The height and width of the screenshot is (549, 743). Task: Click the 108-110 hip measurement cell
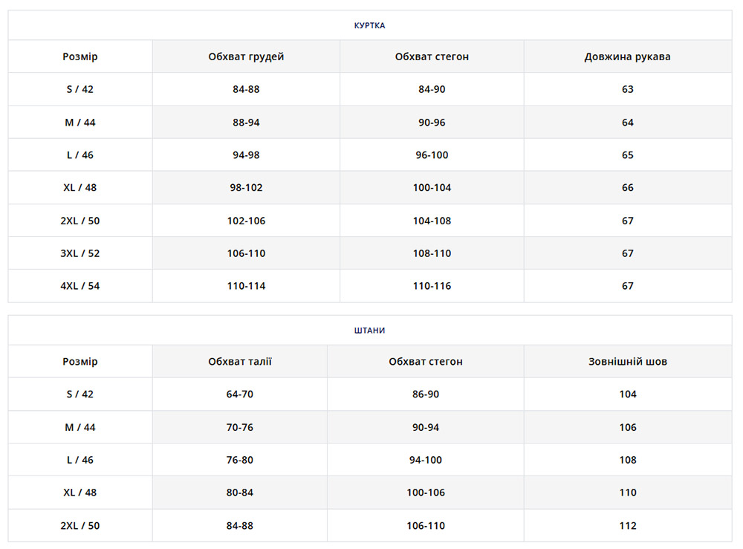[432, 253]
